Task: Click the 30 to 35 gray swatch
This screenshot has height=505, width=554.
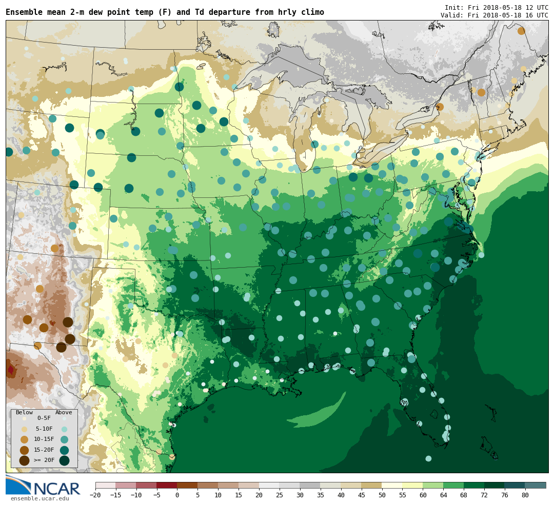Action: click(310, 486)
